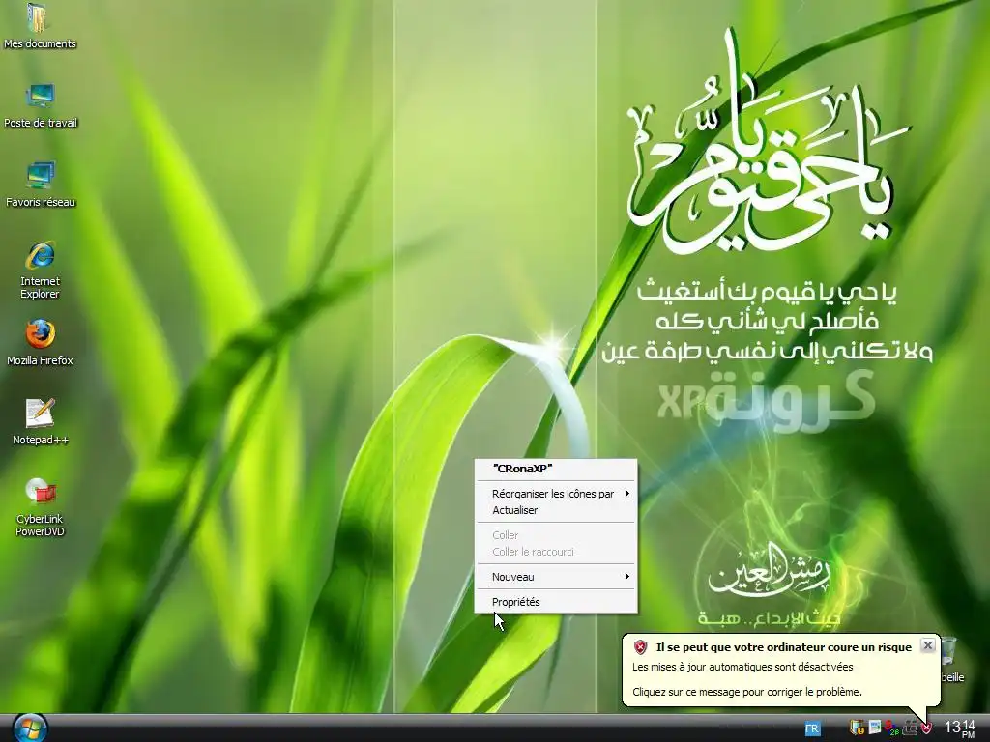Close the security warning balloon
The width and height of the screenshot is (990, 742).
click(927, 645)
